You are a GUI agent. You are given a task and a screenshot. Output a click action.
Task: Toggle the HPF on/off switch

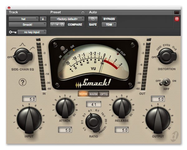(166, 82)
